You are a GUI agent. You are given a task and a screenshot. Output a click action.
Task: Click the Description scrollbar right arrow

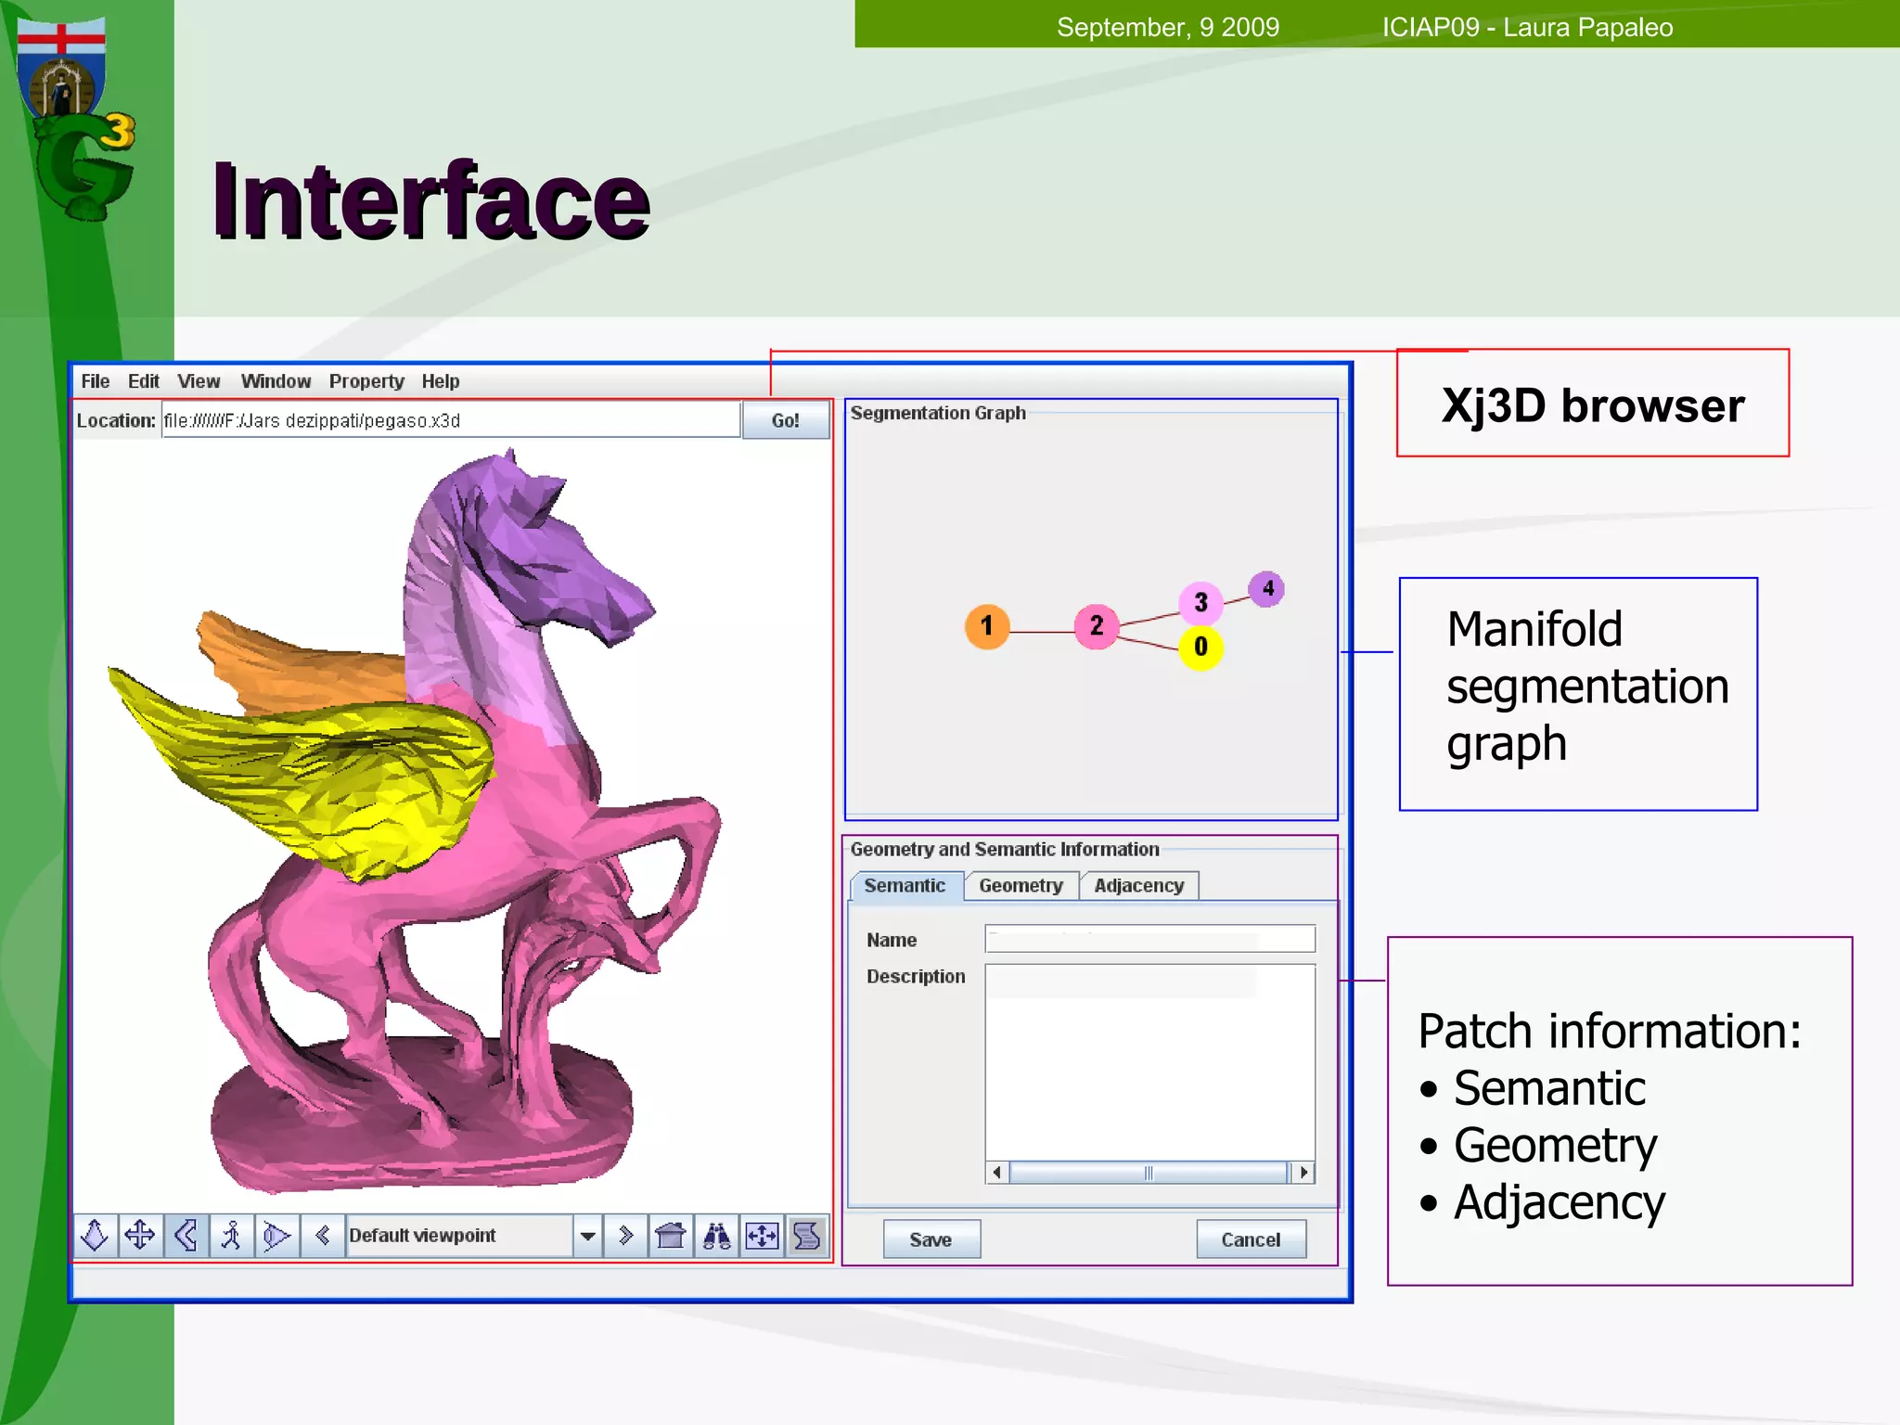pos(1303,1173)
